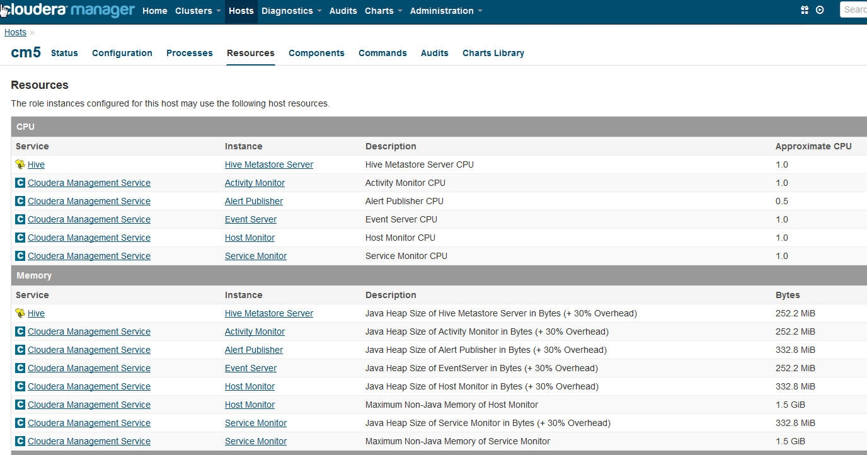The height and width of the screenshot is (455, 867).
Task: Click the cm5 host name heading
Action: pyautogui.click(x=26, y=52)
